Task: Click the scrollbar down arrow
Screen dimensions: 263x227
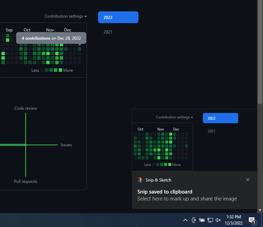Action: coord(260,210)
